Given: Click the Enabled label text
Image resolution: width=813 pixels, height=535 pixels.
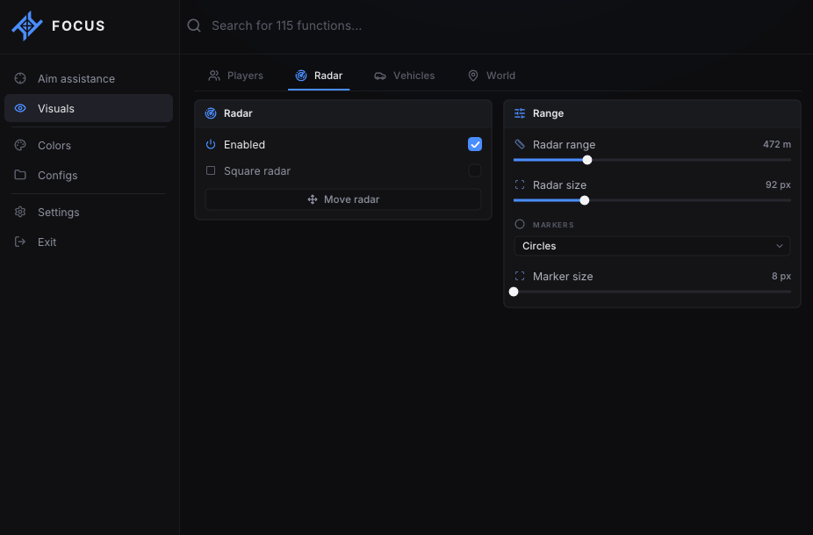Looking at the screenshot, I should pyautogui.click(x=244, y=145).
